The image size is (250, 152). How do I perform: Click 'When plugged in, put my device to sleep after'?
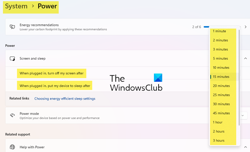coord(55,86)
